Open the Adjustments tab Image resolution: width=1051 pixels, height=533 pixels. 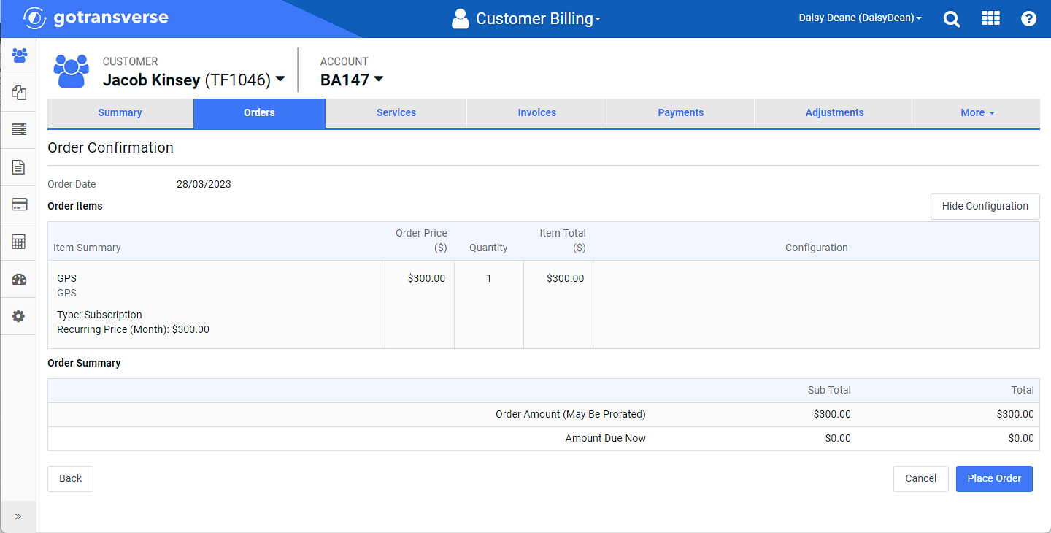(834, 112)
